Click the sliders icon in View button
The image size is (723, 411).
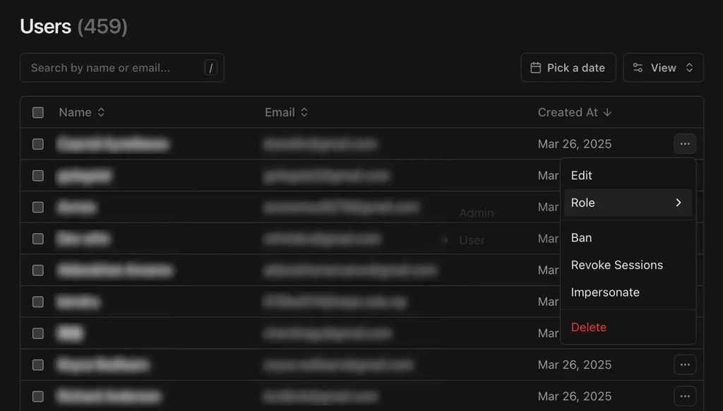pos(638,68)
